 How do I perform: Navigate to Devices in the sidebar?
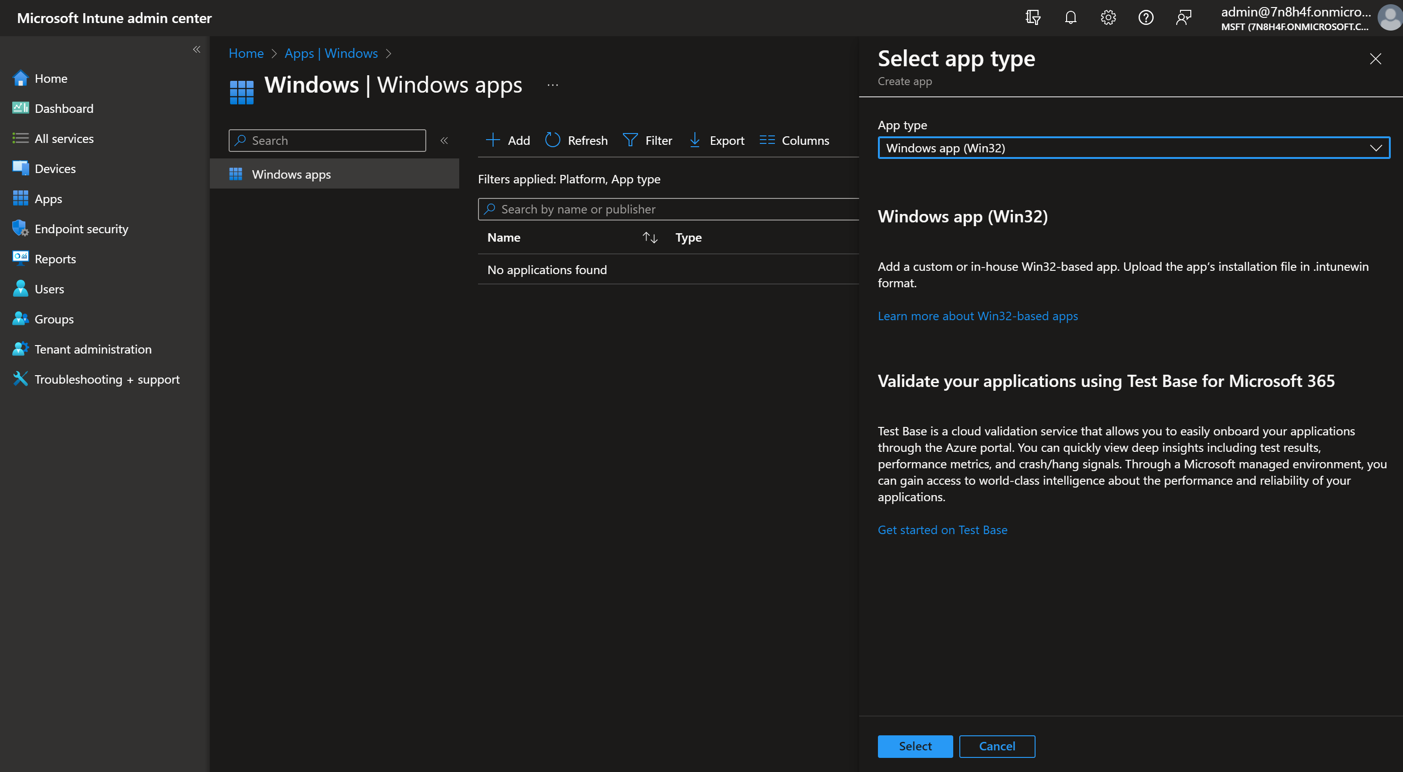pos(55,168)
